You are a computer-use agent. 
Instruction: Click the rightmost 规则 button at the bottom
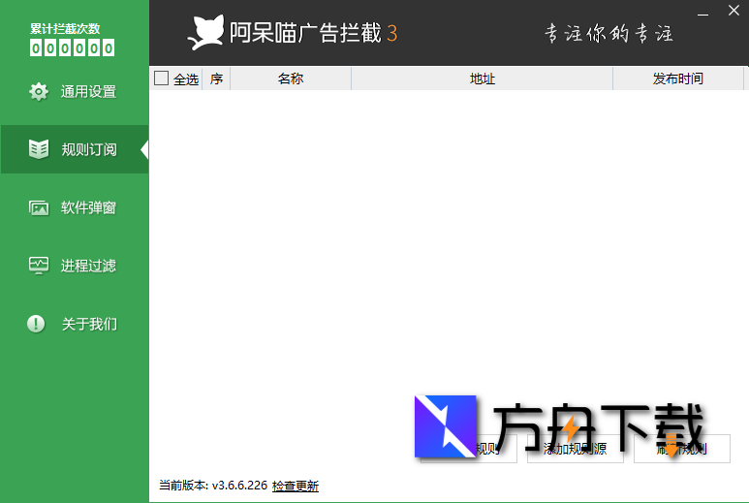pyautogui.click(x=681, y=449)
